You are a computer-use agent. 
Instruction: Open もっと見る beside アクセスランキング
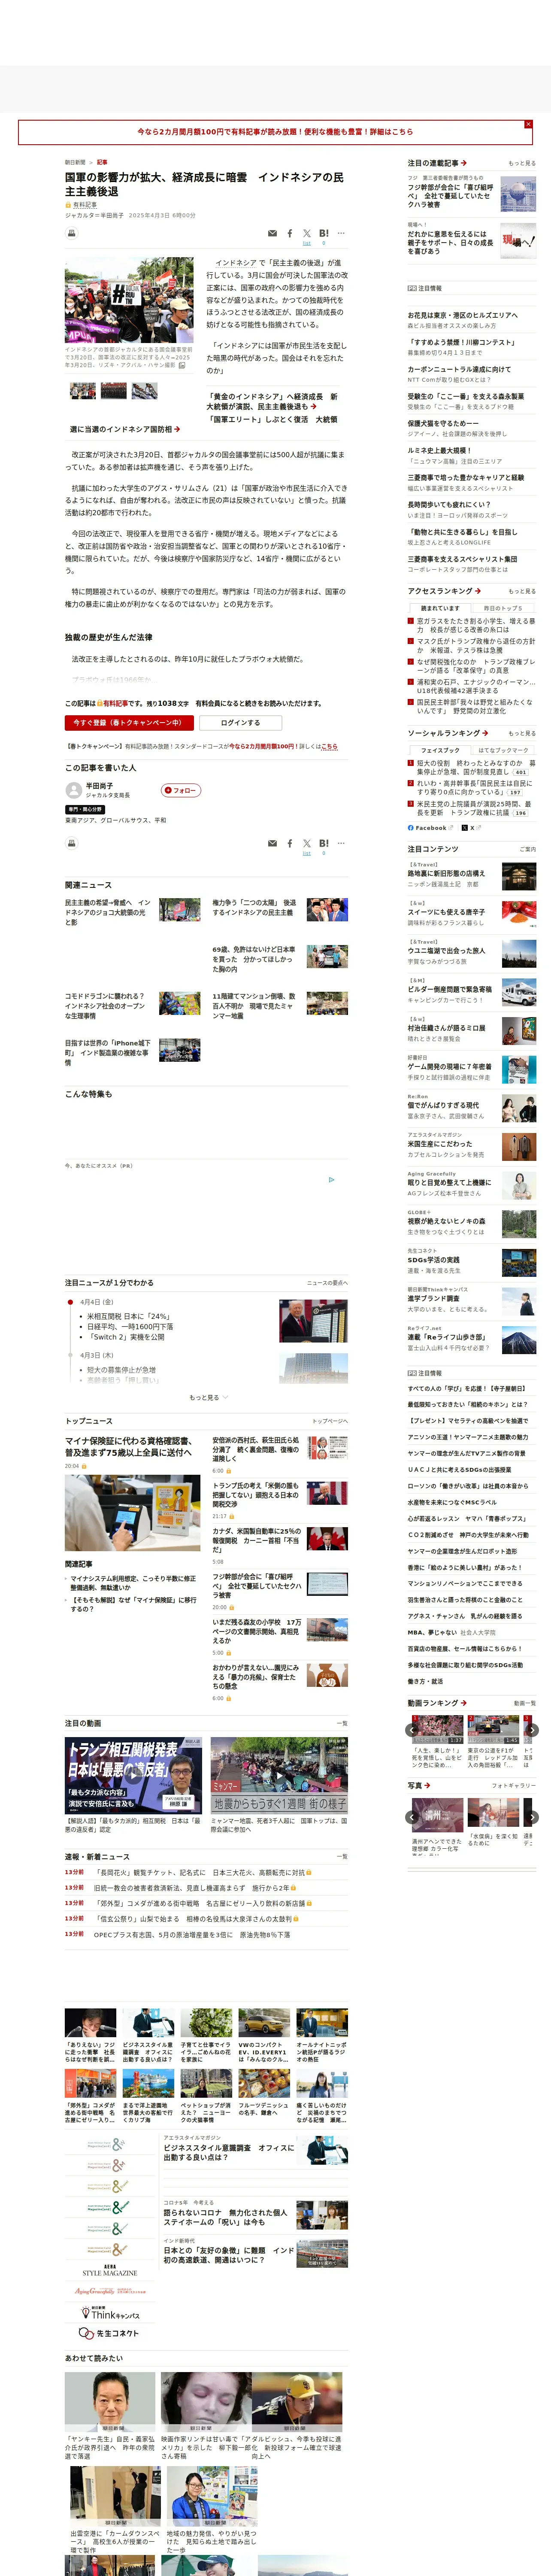(x=521, y=591)
